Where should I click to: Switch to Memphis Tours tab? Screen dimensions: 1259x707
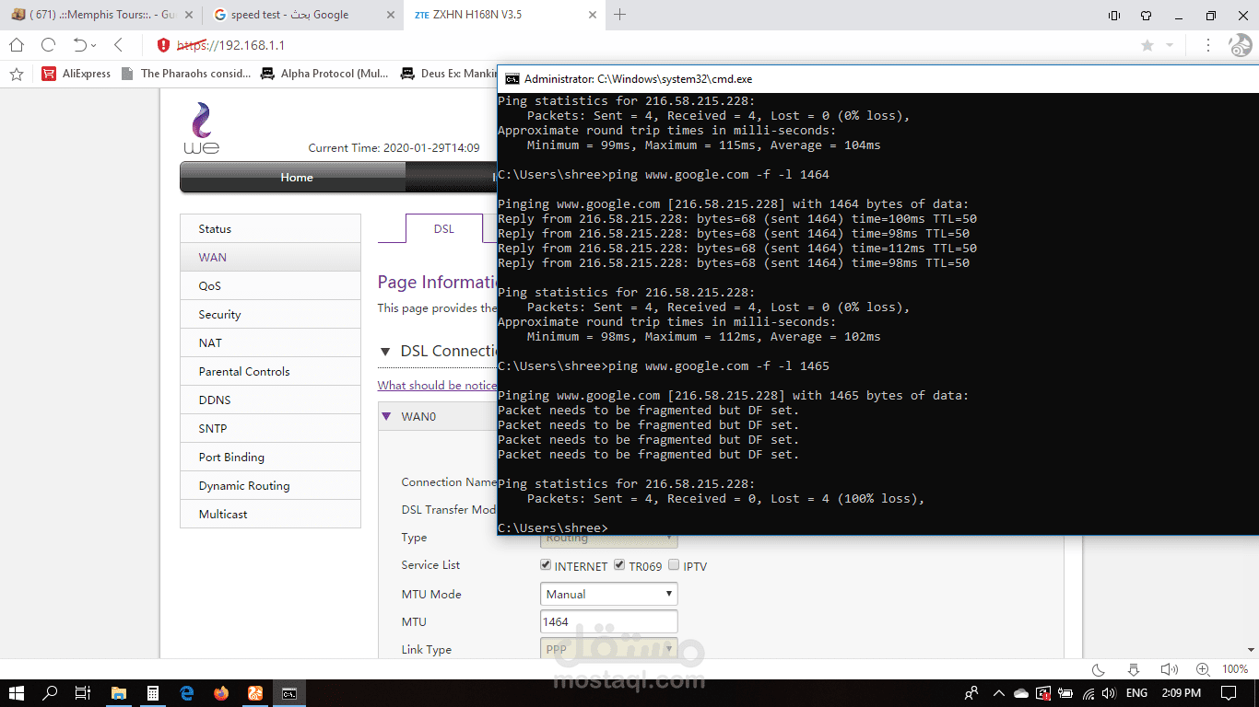tap(100, 15)
